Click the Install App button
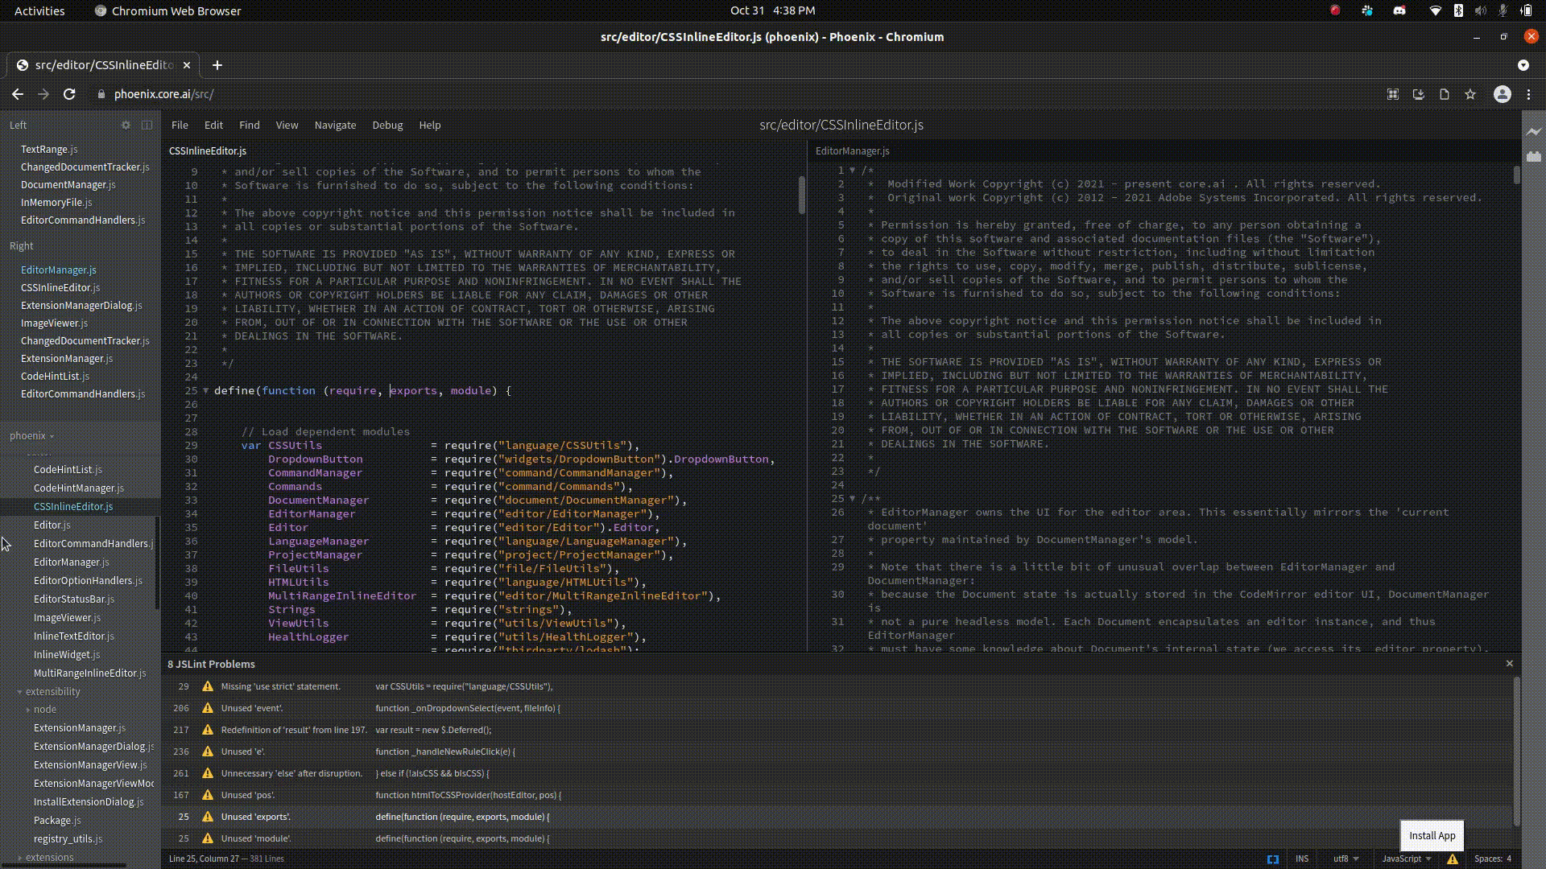This screenshot has width=1546, height=869. (1432, 836)
